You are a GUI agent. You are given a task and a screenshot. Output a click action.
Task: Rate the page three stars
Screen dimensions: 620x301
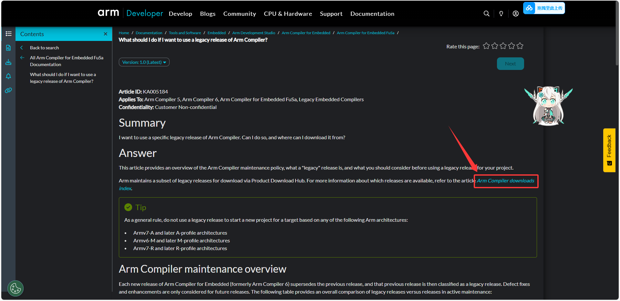coord(503,46)
